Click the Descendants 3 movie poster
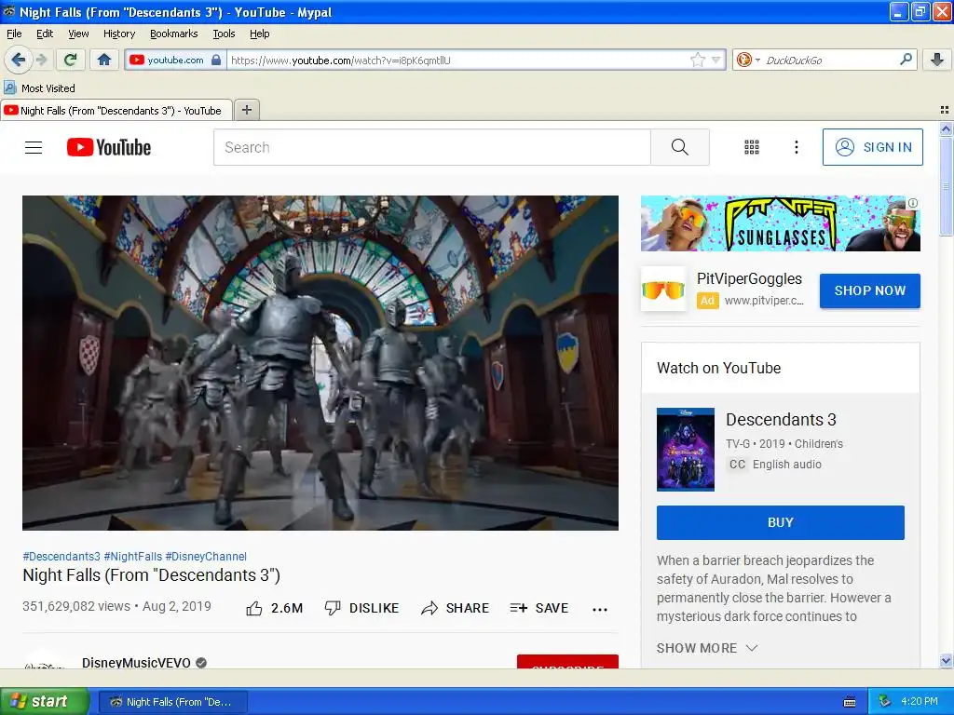 point(686,450)
